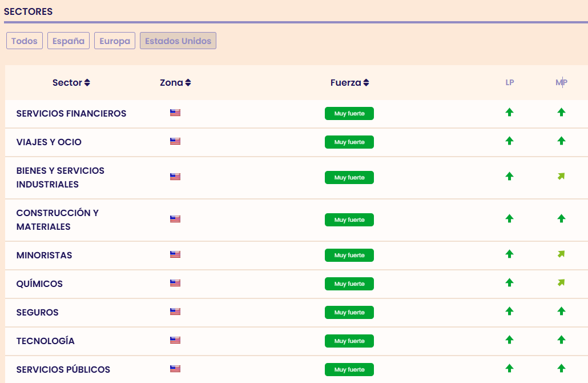
Task: Click the Muy fuerte badge for Seguros
Action: pos(349,312)
